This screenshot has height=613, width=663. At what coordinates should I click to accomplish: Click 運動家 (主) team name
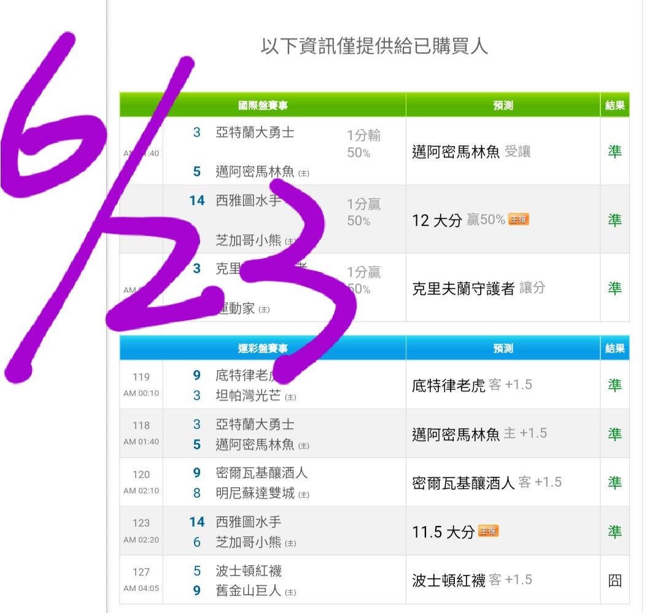click(244, 308)
